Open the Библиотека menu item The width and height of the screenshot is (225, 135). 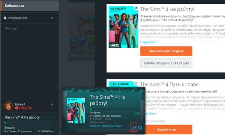(x=30, y=6)
